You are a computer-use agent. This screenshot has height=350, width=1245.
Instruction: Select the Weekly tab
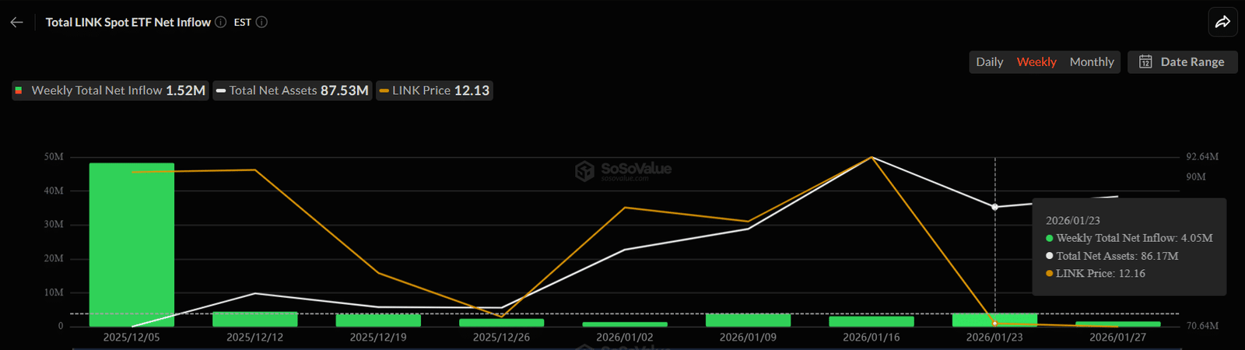pos(1036,62)
